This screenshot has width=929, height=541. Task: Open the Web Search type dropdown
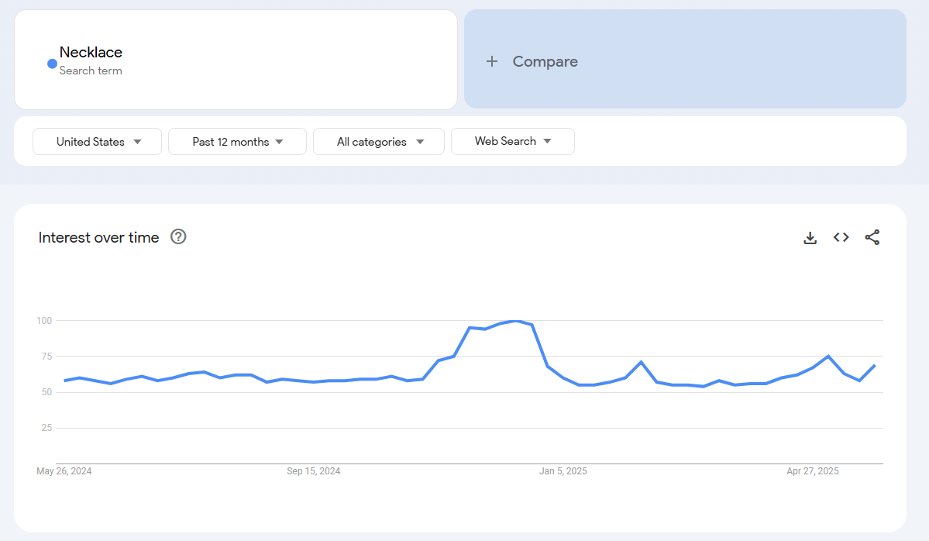click(512, 141)
